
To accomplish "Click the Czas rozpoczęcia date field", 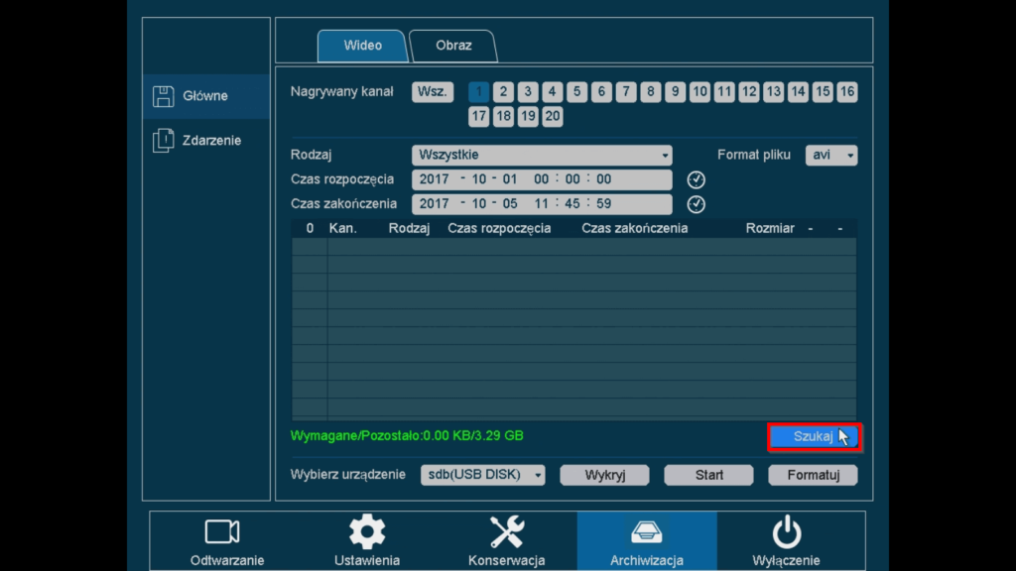I will (x=542, y=179).
